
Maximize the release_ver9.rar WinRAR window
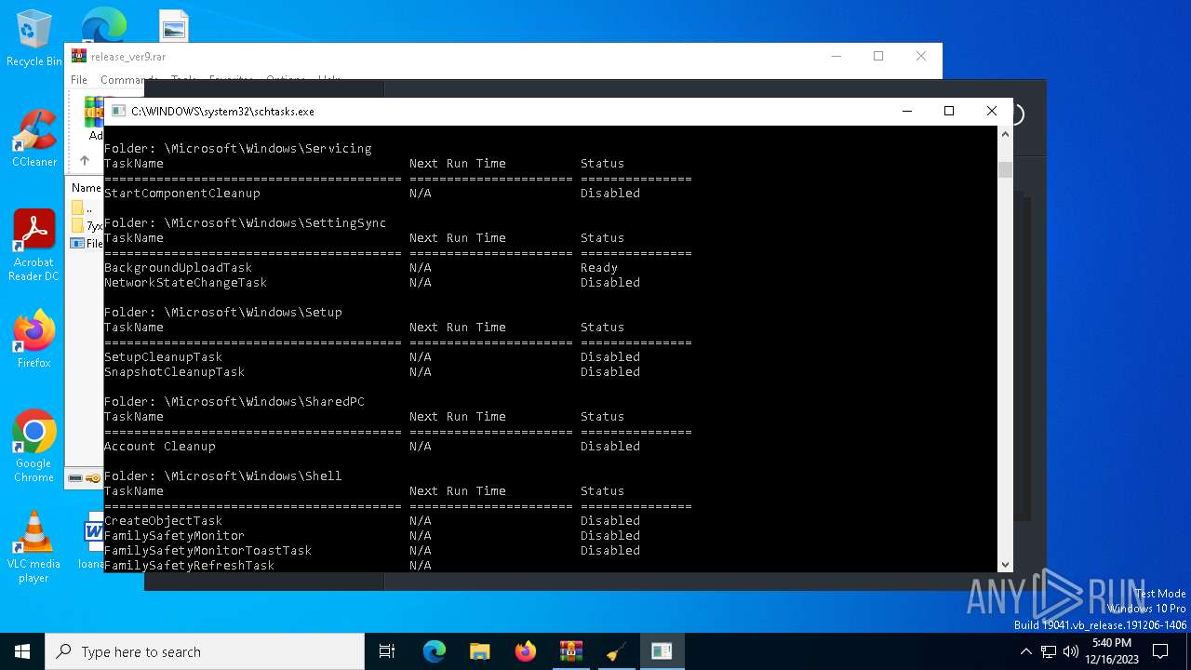click(x=878, y=56)
